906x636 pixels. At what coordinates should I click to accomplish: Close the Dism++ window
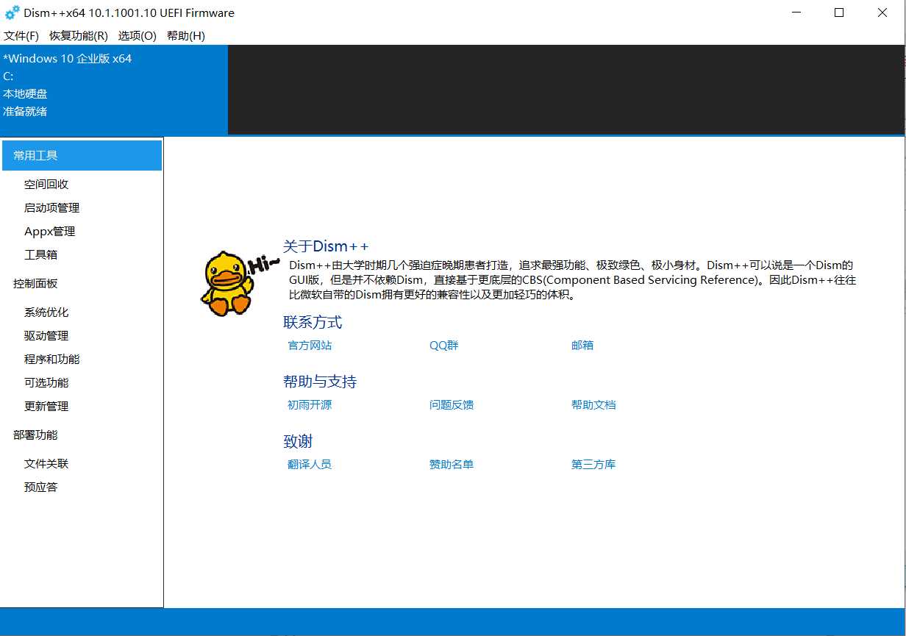tap(882, 12)
